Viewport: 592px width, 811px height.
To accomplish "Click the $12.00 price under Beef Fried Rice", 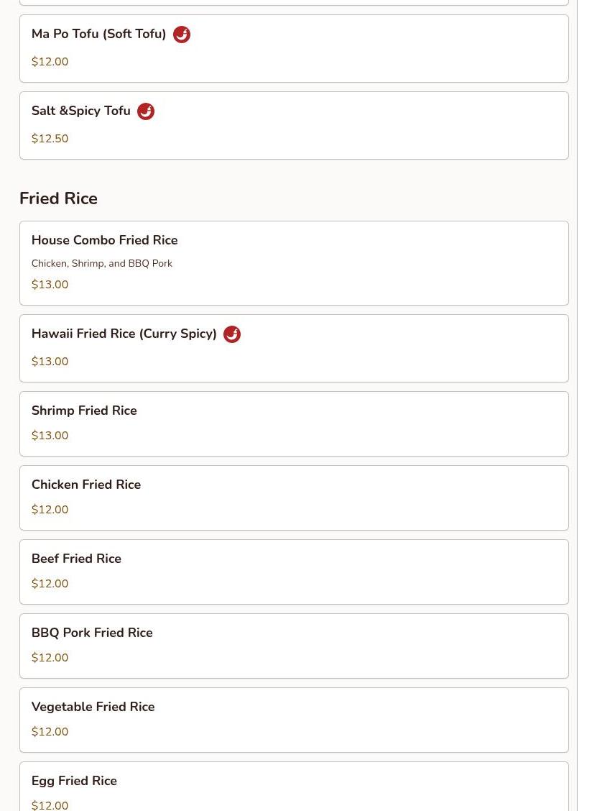I will 50,584.
